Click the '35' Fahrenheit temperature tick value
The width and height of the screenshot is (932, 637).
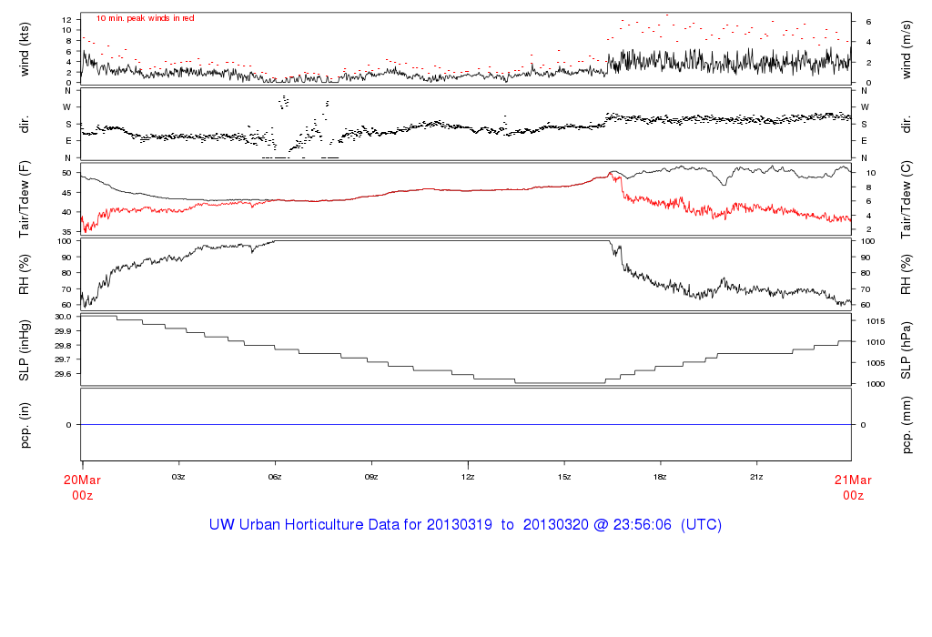66,232
